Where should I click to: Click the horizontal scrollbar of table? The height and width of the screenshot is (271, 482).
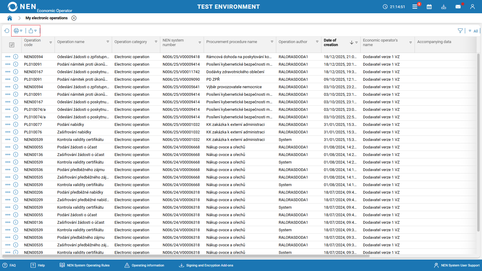[181, 256]
